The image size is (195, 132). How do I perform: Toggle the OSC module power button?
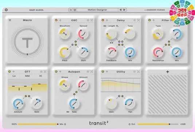click(x=56, y=20)
